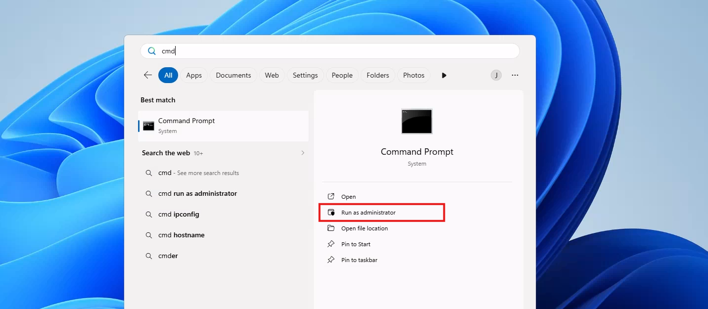Viewport: 708px width, 309px height.
Task: Choose the 'cmd hostname' web suggestion
Action: tap(223, 235)
